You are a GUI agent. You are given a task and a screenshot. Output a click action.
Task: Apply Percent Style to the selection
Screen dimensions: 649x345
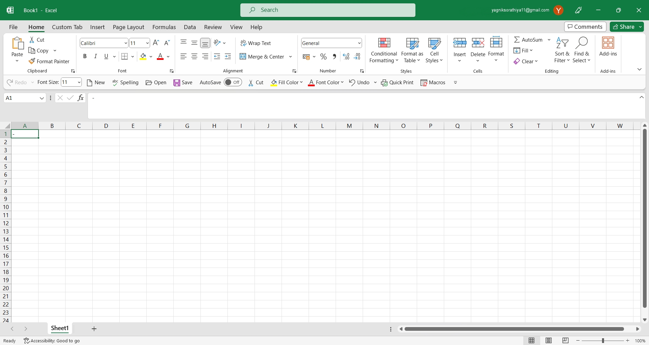point(323,56)
